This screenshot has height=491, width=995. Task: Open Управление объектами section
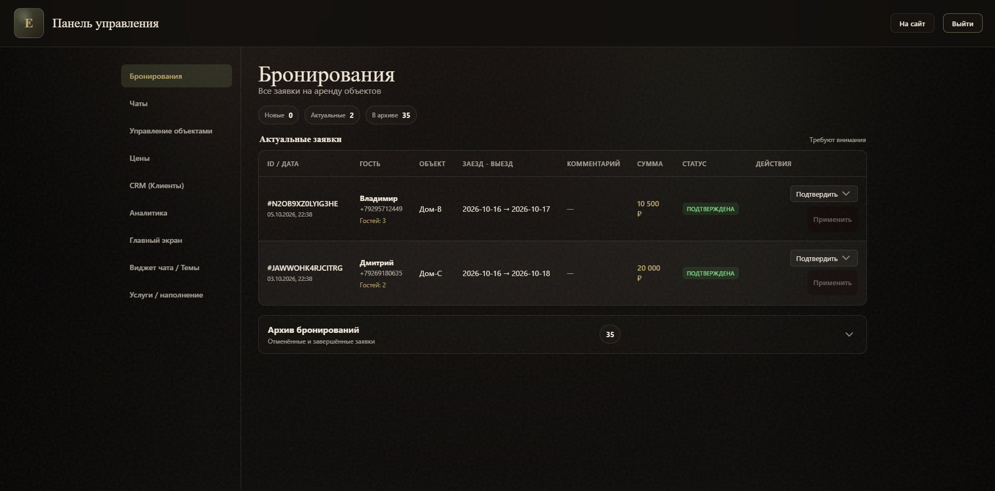pos(176,131)
